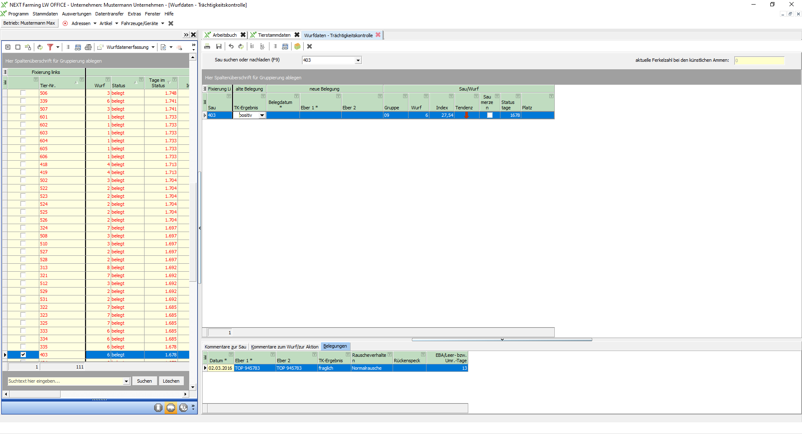
Task: Click the Löschen button
Action: (171, 381)
